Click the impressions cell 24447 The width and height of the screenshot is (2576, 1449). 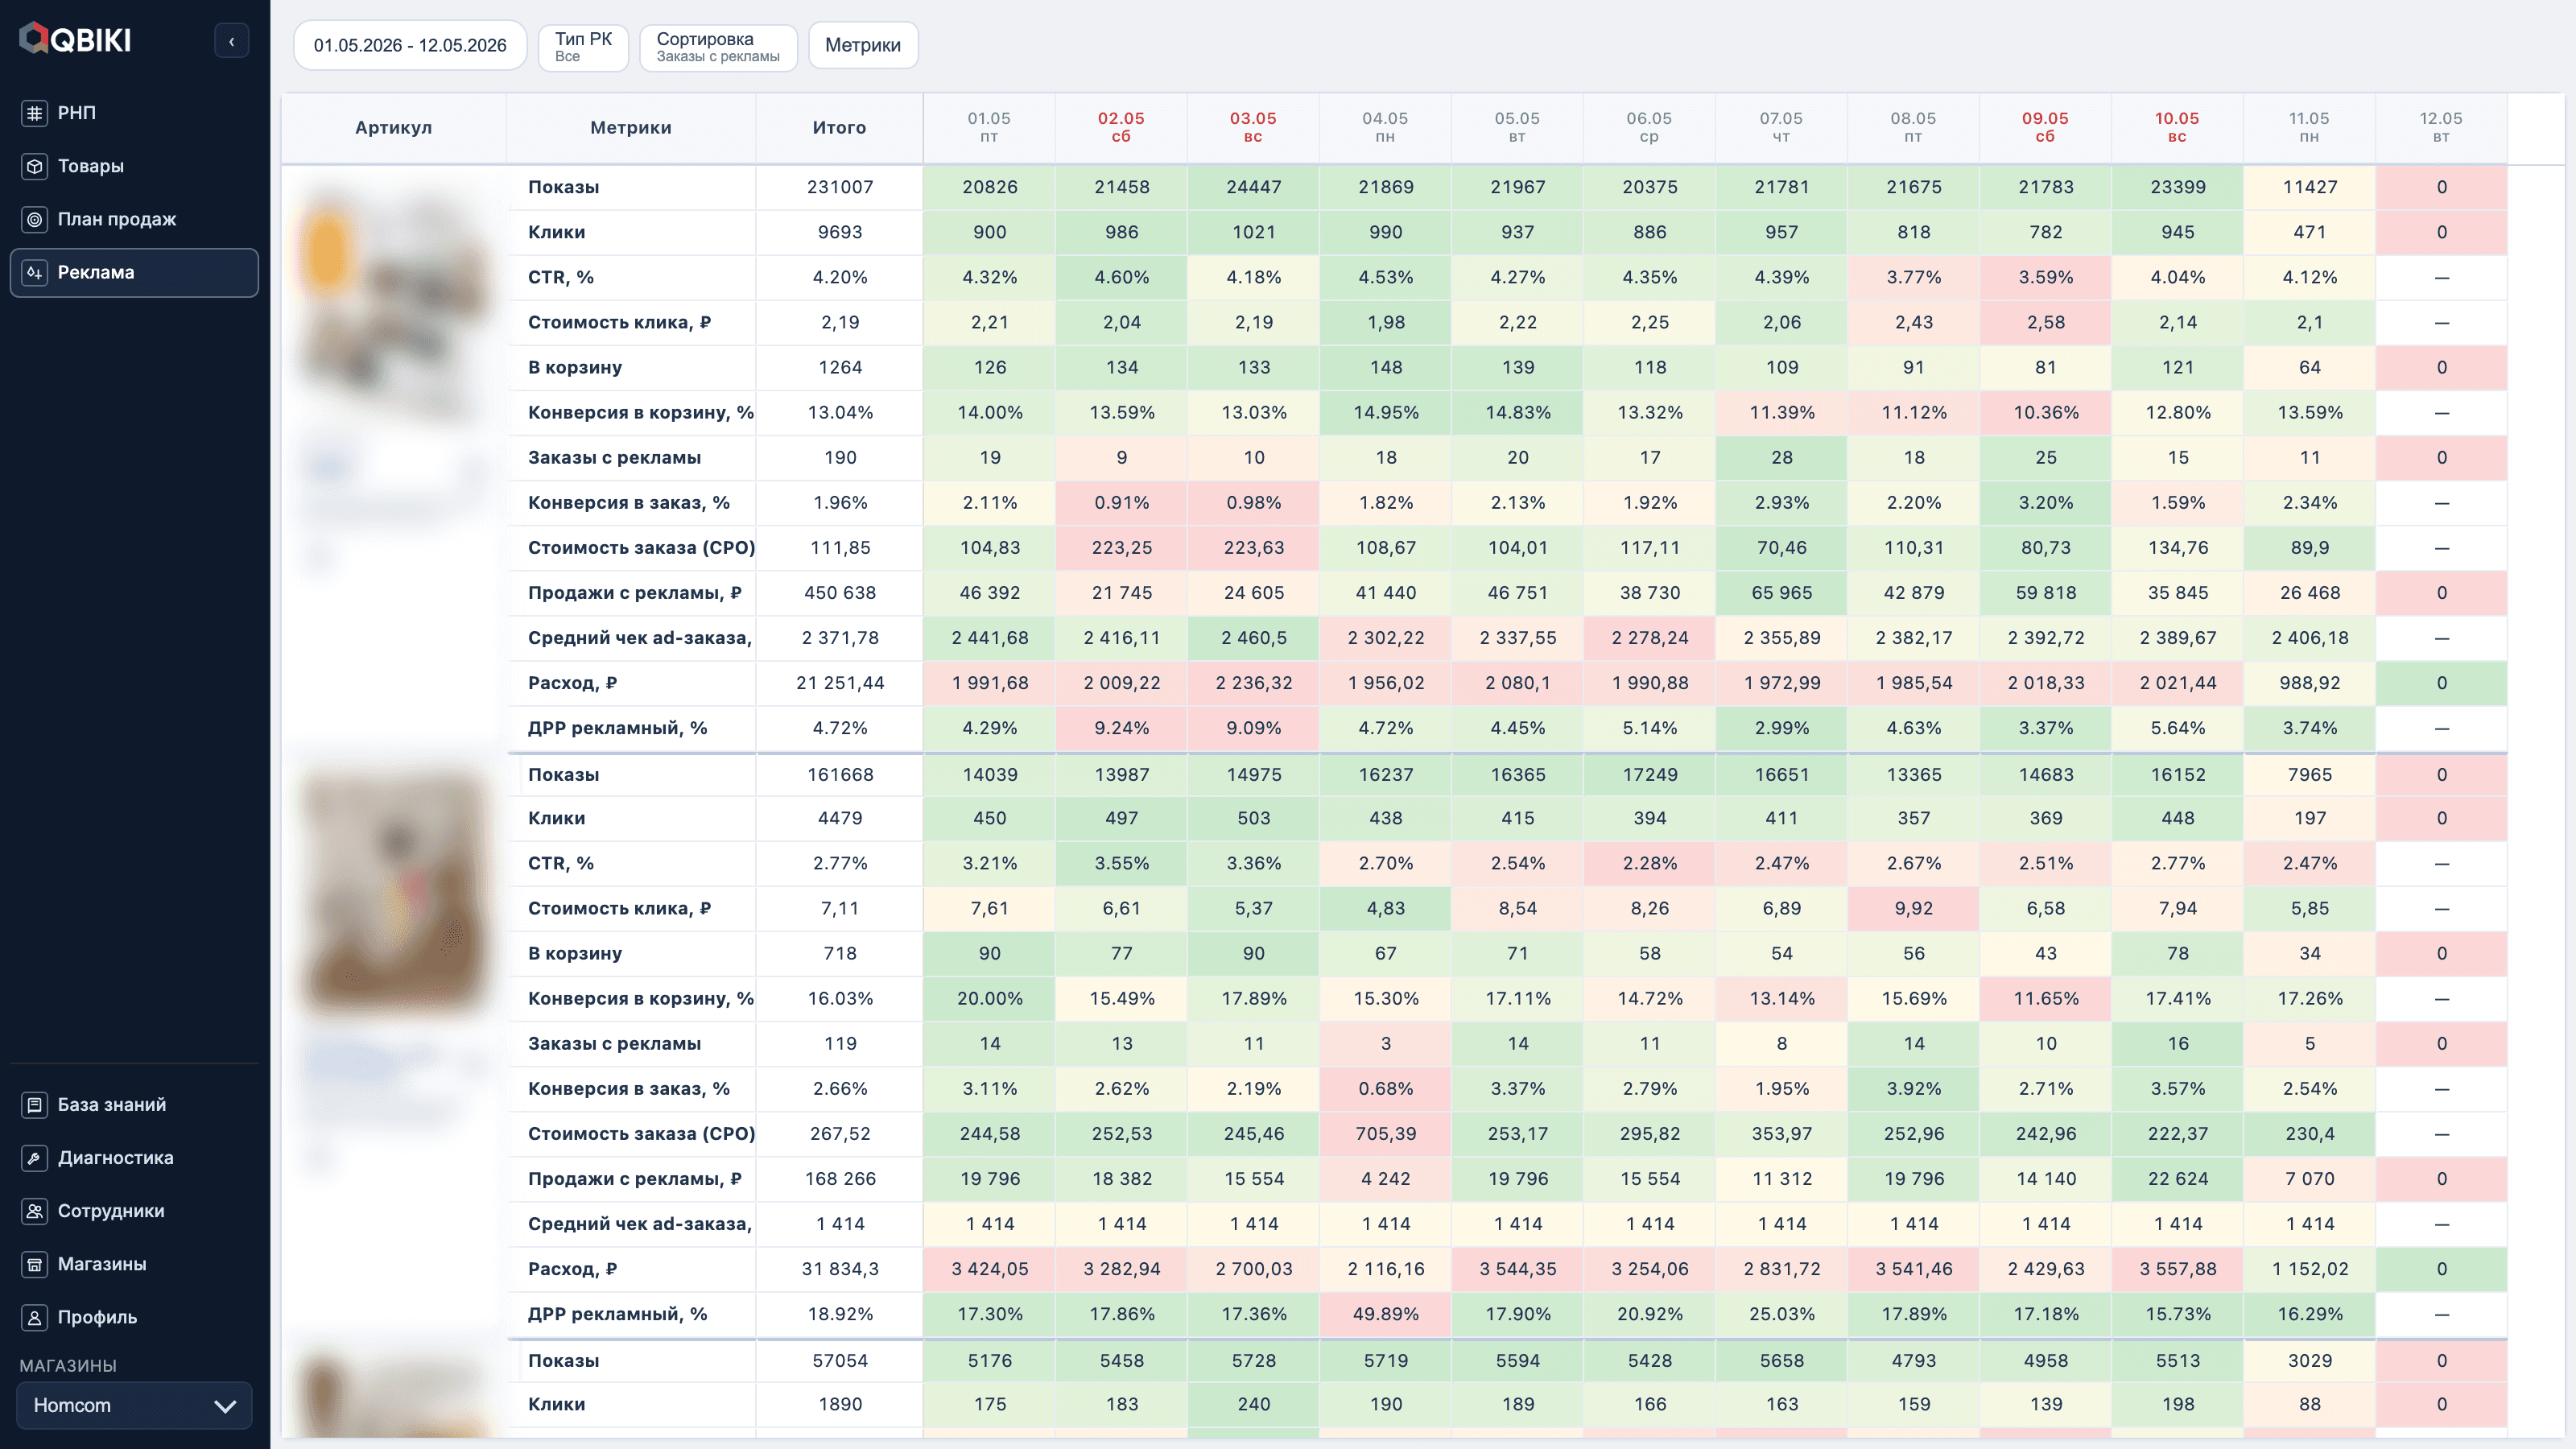pyautogui.click(x=1254, y=187)
